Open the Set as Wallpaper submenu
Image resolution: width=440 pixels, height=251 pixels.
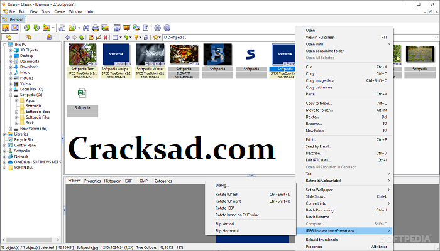[346, 190]
